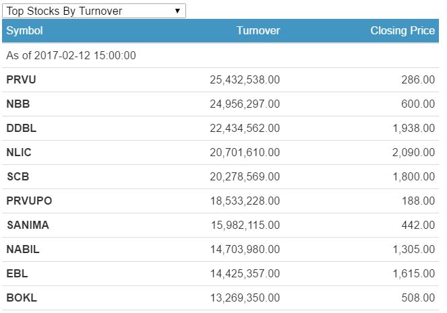The image size is (447, 313).
Task: Click the Symbol column header
Action: click(25, 31)
